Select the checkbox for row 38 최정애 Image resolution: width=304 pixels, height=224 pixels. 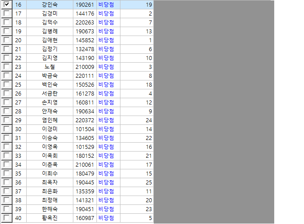tap(7, 200)
